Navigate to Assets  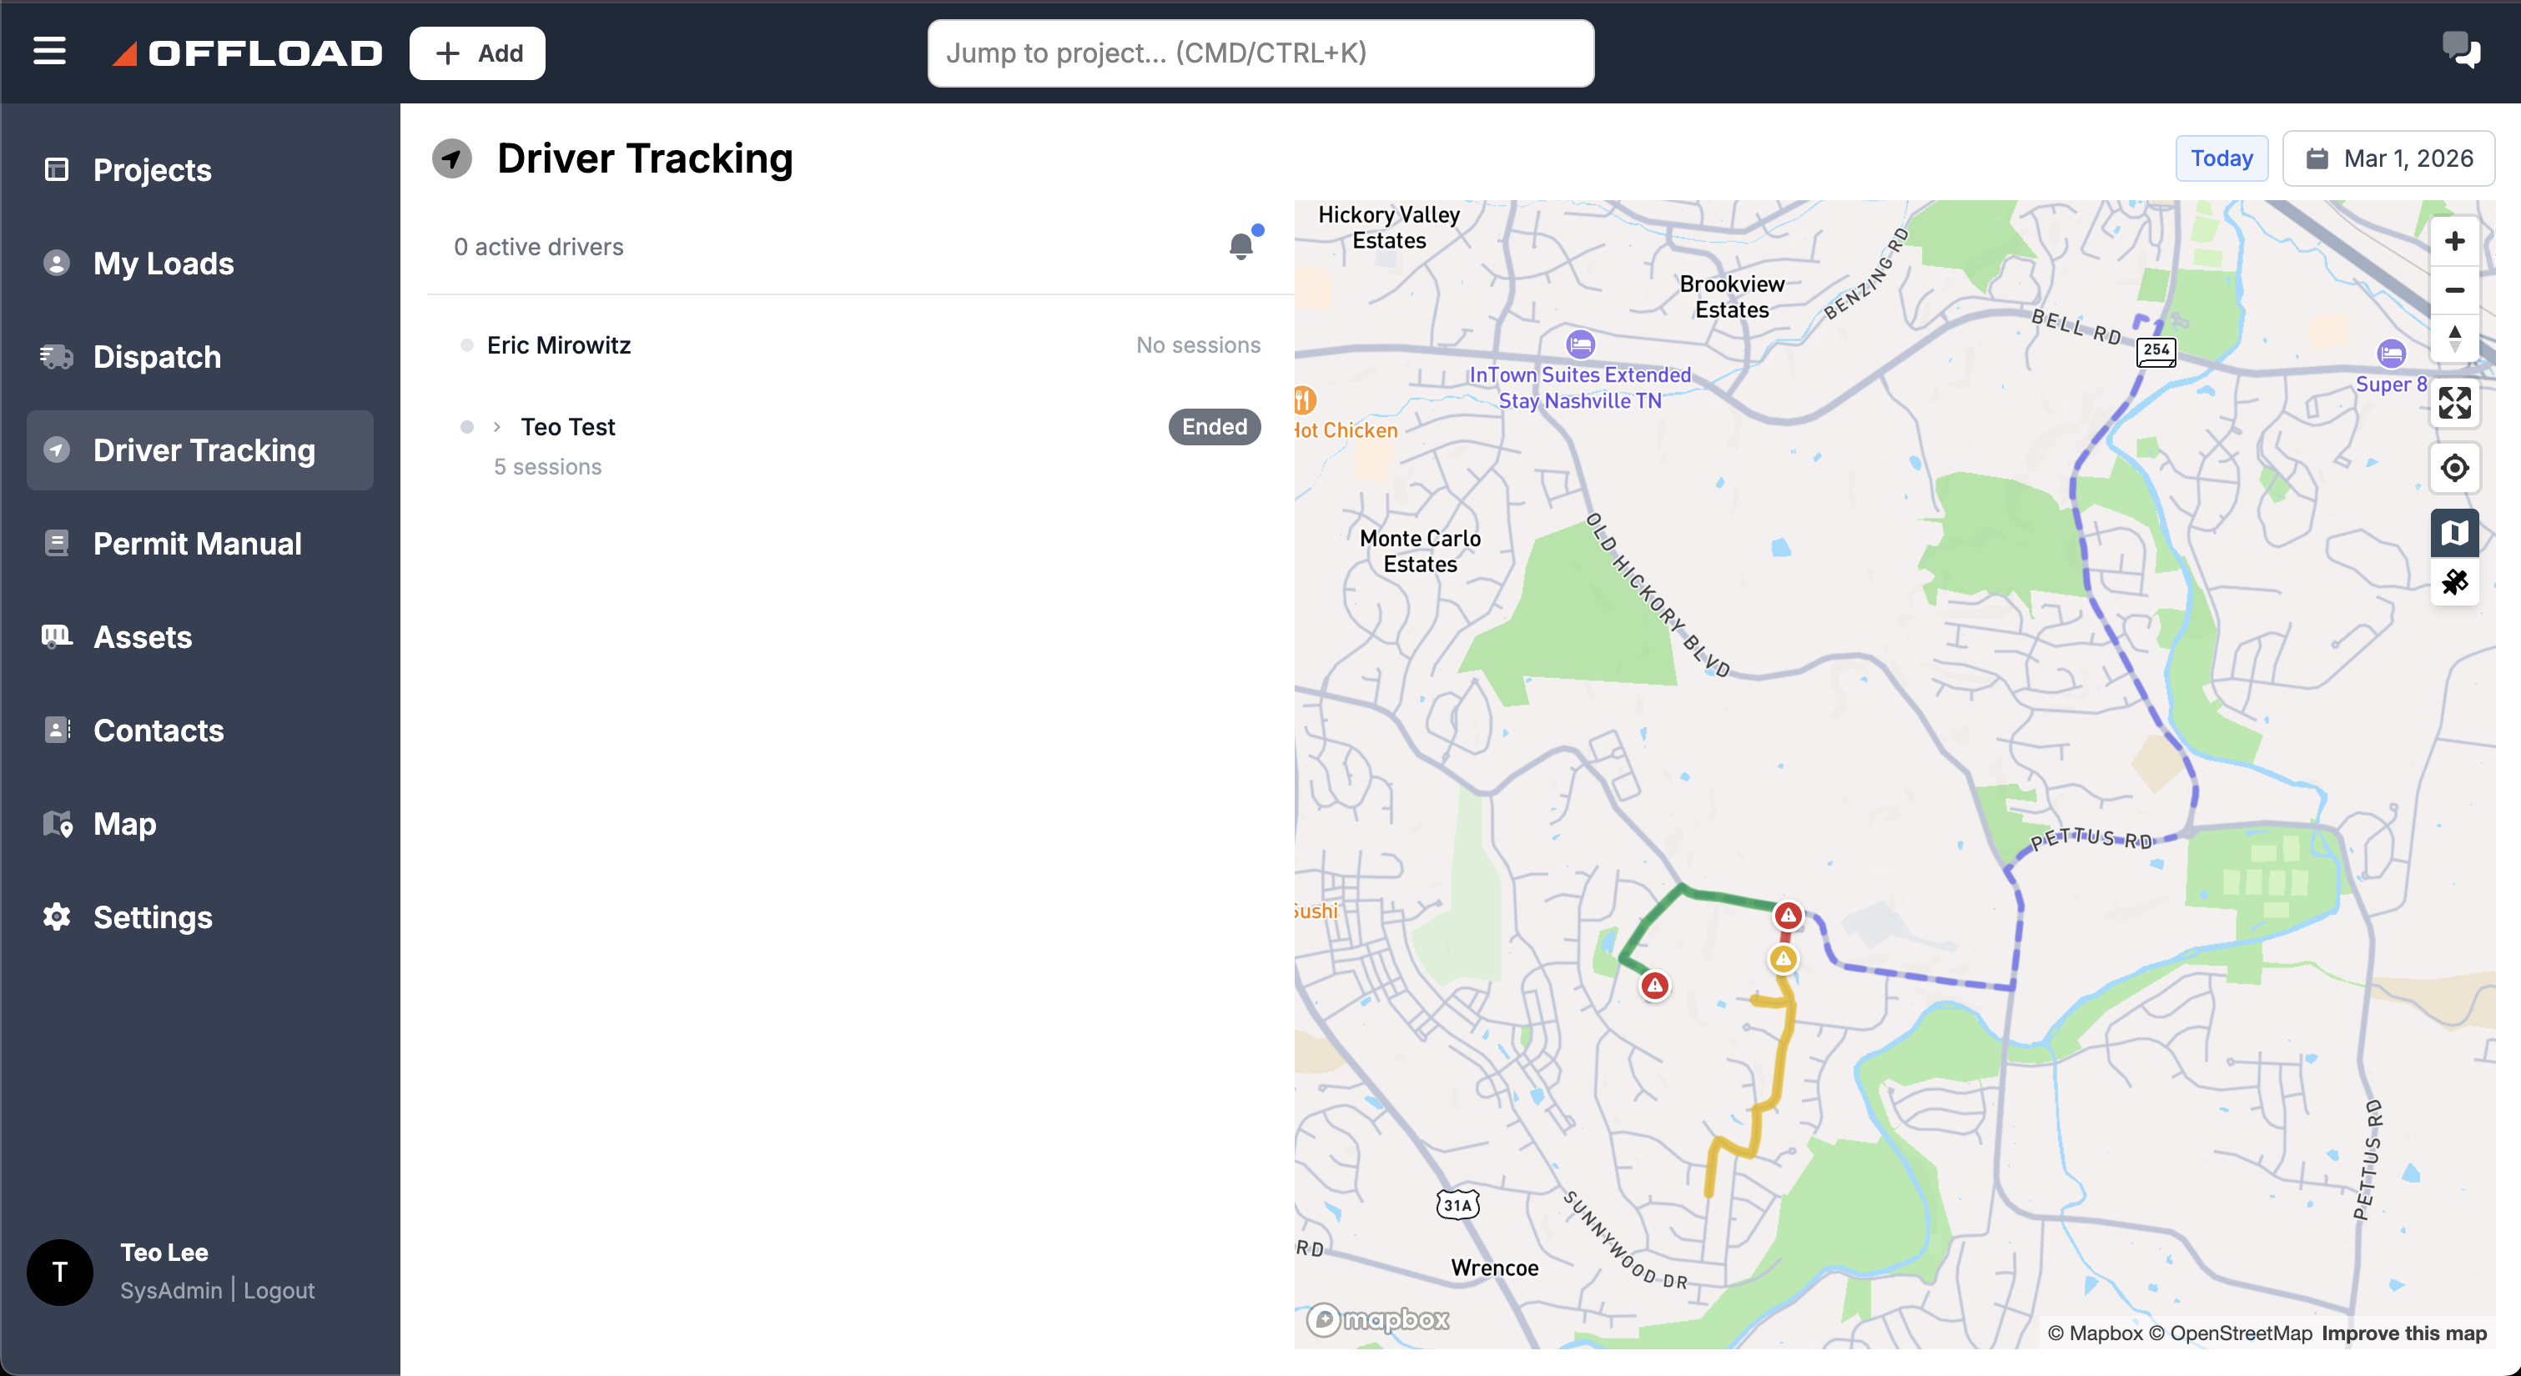click(199, 637)
